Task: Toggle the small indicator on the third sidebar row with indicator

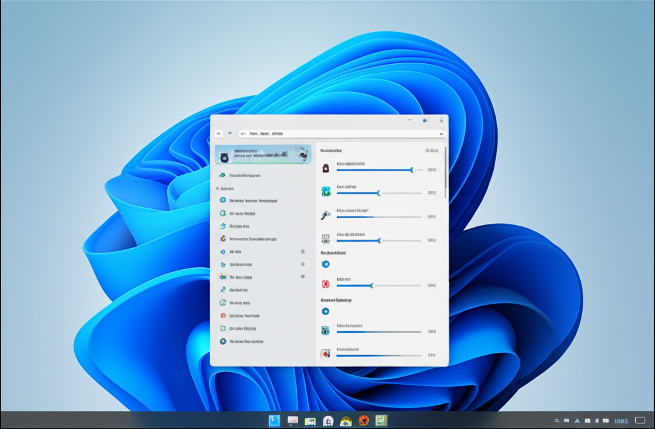Action: tap(303, 276)
